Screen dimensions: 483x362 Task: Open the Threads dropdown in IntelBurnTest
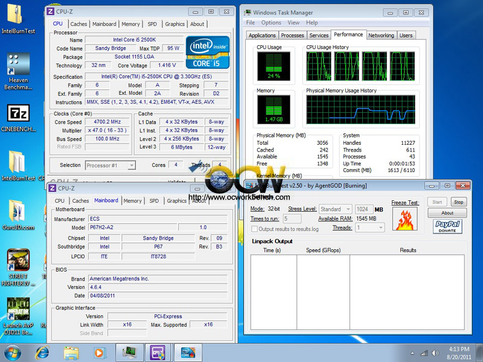[370, 228]
